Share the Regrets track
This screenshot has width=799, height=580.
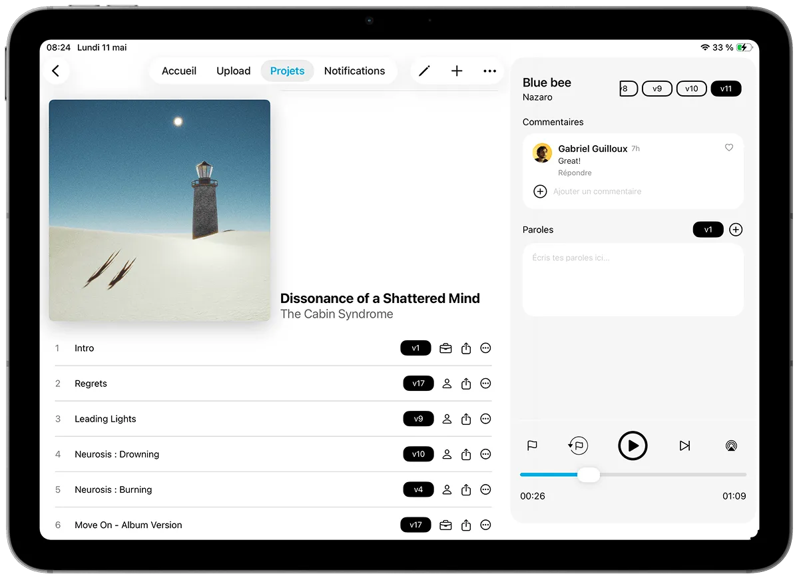466,384
